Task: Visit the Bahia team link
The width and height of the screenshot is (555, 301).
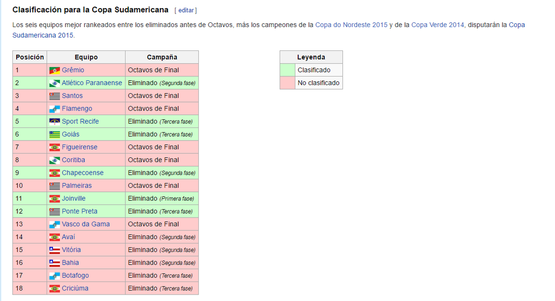Action: [70, 262]
